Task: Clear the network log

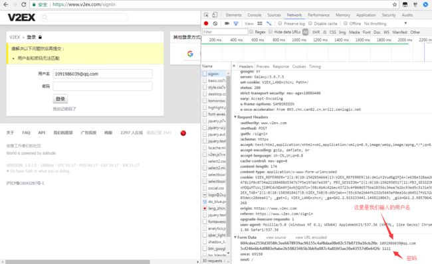Action: (x=215, y=23)
